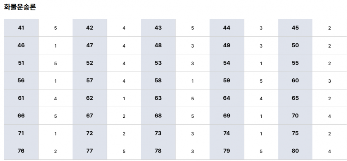The height and width of the screenshot is (161, 347).
Task: Click question number 64 cell
Action: pos(227,98)
